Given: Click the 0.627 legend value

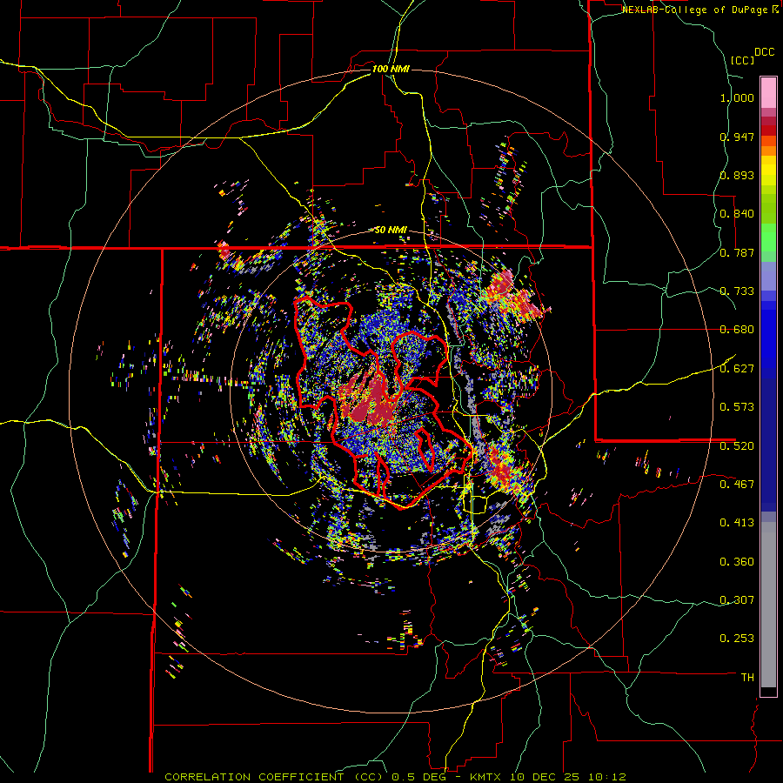Looking at the screenshot, I should click(737, 369).
